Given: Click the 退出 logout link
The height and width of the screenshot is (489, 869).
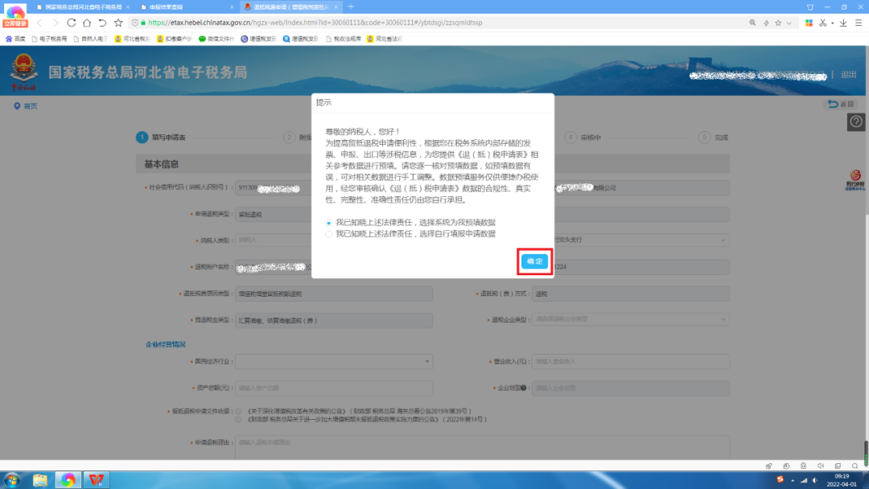Looking at the screenshot, I should (849, 75).
